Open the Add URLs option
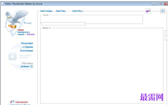 point(77,11)
